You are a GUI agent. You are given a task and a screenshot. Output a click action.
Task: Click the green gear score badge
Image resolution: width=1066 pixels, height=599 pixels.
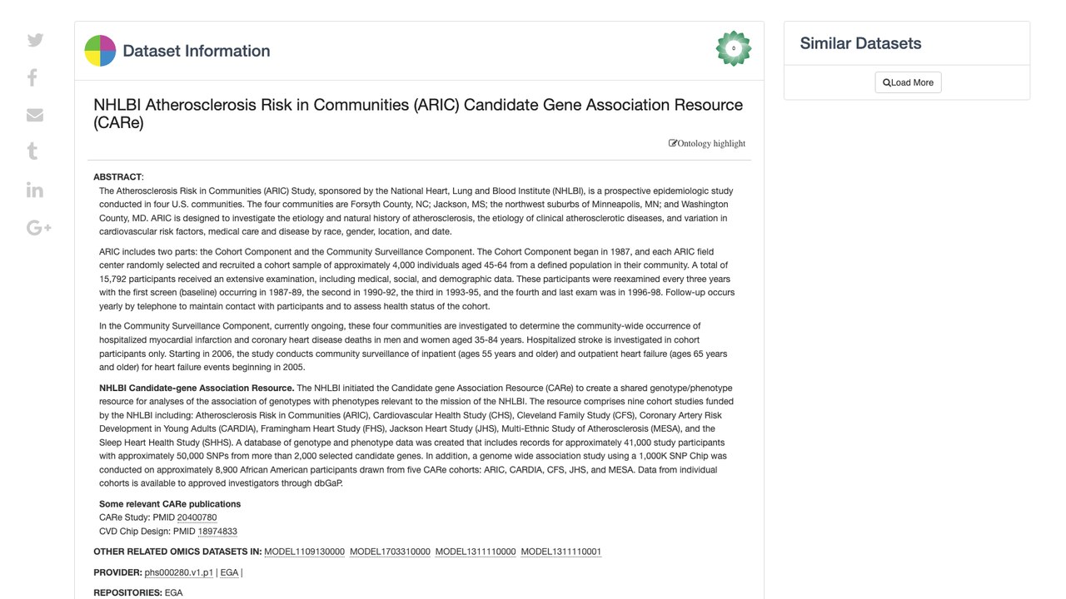[734, 48]
